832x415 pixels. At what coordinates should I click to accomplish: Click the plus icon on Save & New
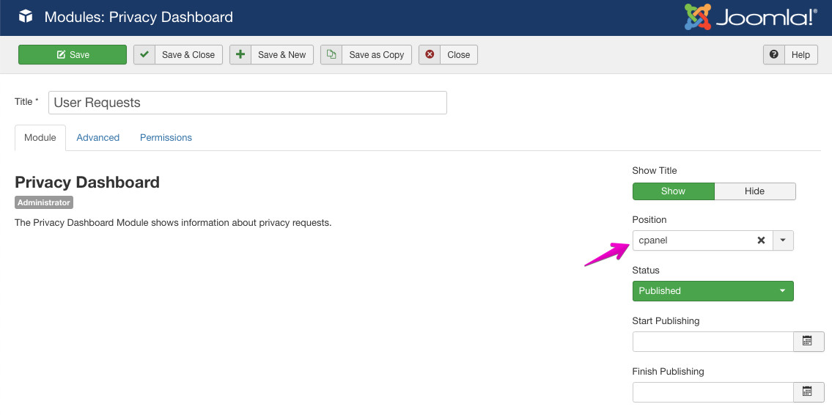240,55
